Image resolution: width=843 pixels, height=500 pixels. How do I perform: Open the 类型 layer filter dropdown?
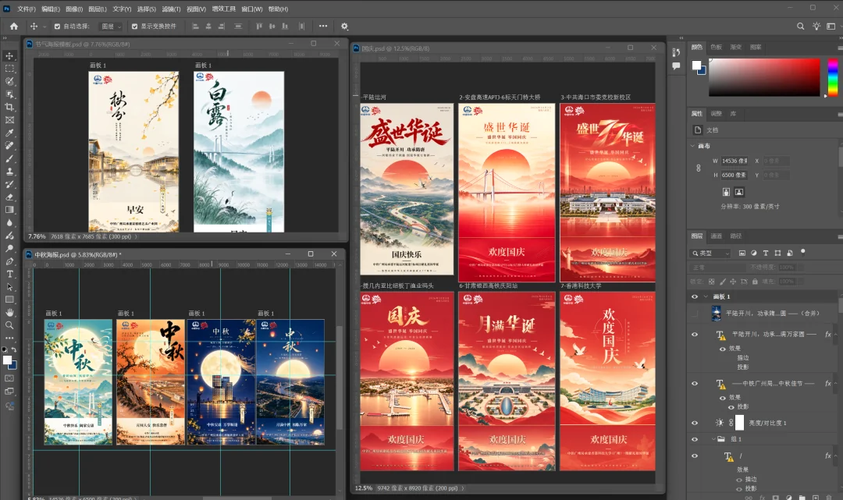pyautogui.click(x=711, y=253)
